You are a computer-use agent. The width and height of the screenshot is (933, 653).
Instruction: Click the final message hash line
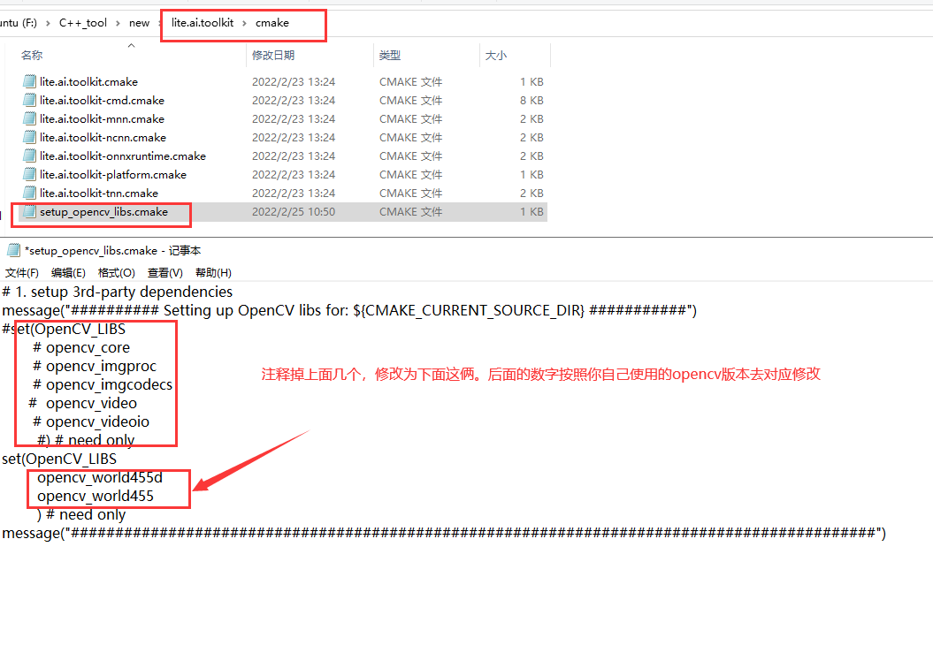point(444,532)
